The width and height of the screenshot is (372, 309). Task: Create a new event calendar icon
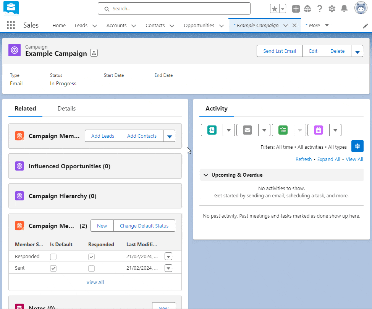pyautogui.click(x=319, y=130)
